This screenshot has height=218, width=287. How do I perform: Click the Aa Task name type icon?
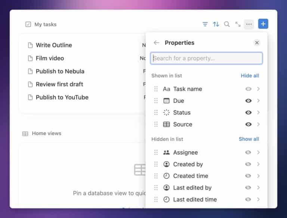coord(166,89)
